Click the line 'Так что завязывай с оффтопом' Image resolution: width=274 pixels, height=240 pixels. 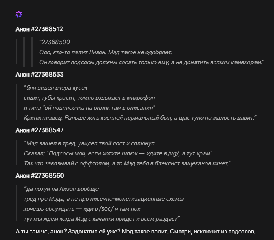[x=127, y=163]
